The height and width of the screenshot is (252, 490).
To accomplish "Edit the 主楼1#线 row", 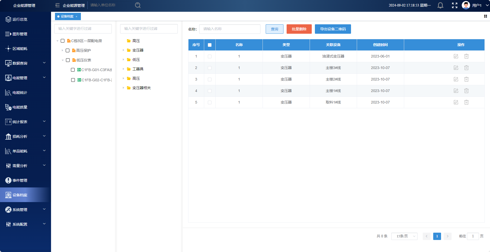I will pos(456,91).
